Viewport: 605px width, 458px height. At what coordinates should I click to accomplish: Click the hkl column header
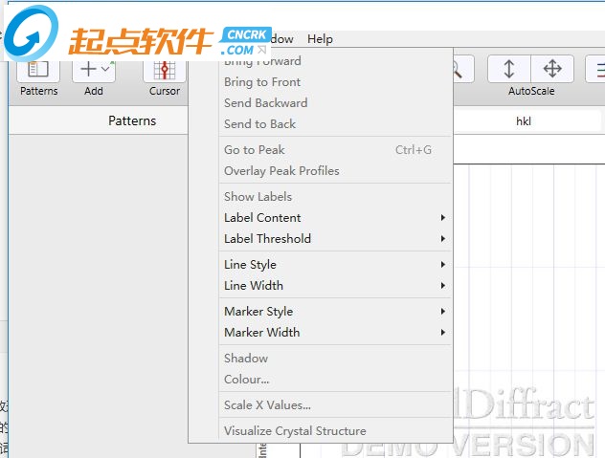tap(524, 121)
